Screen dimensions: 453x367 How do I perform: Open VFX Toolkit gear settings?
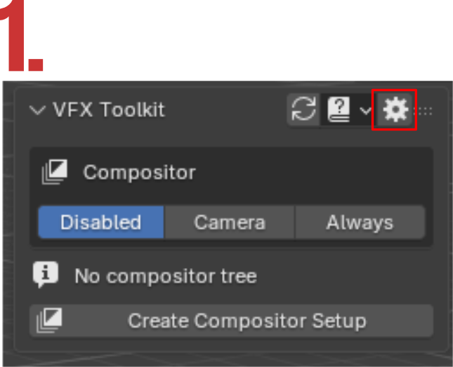(395, 109)
